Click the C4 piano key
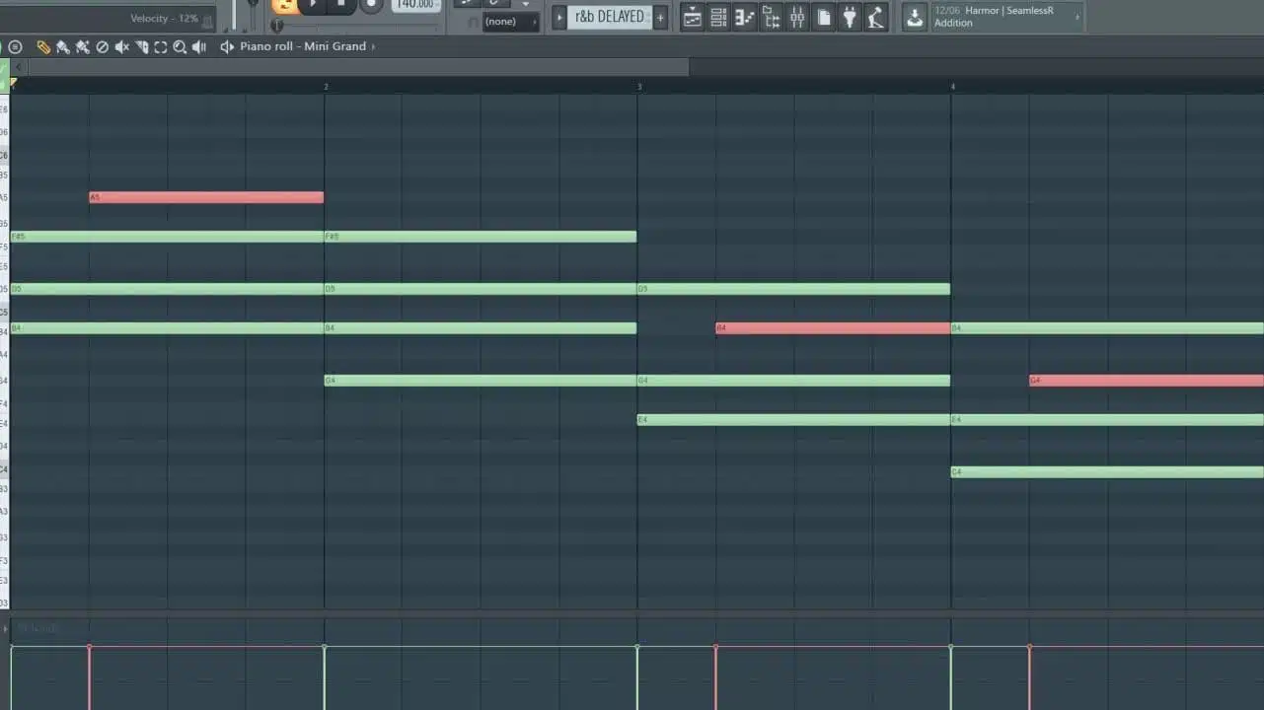Image resolution: width=1264 pixels, height=710 pixels. pos(4,472)
